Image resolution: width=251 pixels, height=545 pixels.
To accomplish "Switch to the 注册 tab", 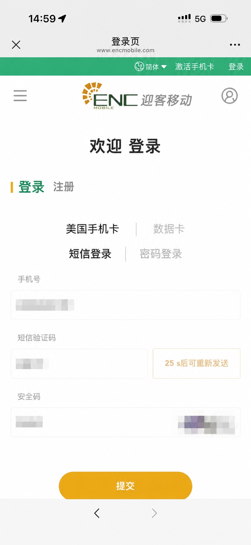I will 64,187.
